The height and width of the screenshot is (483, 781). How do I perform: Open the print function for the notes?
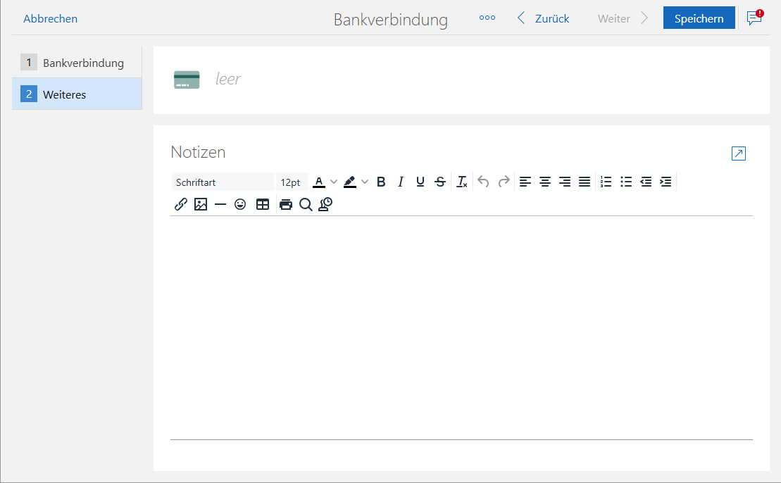pyautogui.click(x=285, y=204)
